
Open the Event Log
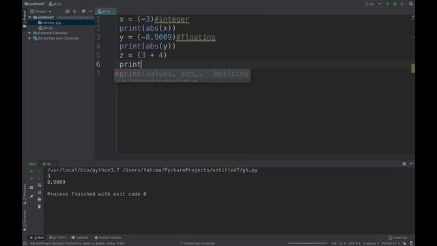point(397,238)
